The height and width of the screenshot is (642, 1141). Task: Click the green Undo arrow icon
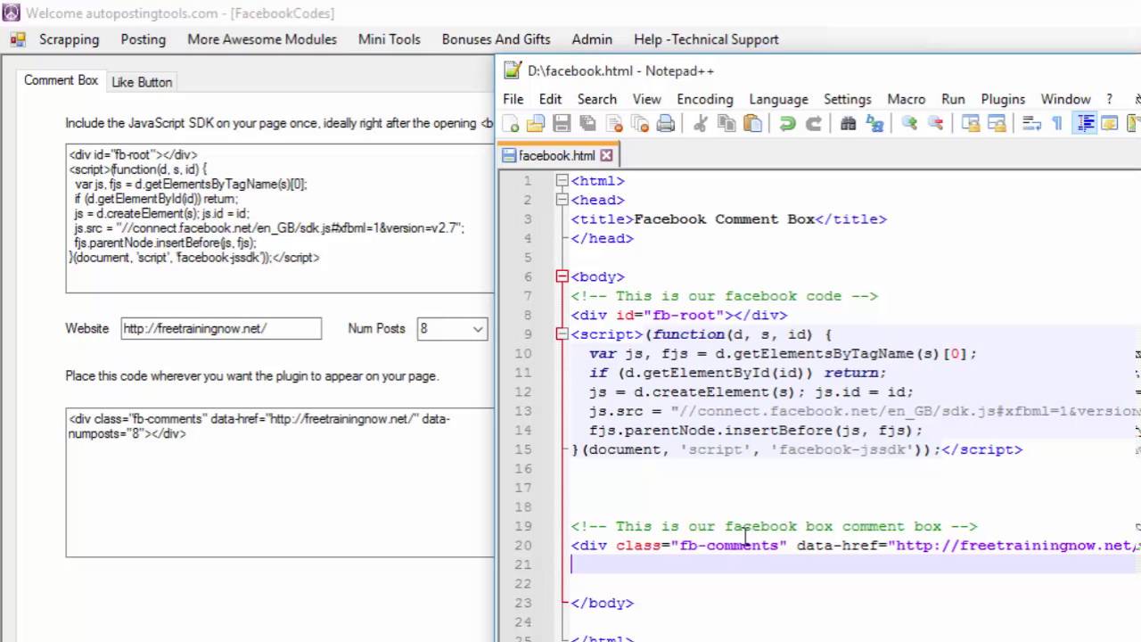787,124
